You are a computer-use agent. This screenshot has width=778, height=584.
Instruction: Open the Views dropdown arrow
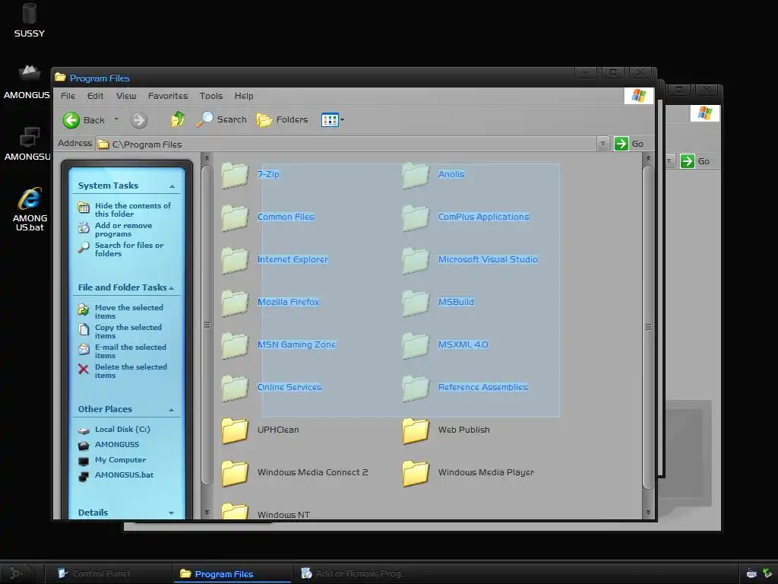342,119
